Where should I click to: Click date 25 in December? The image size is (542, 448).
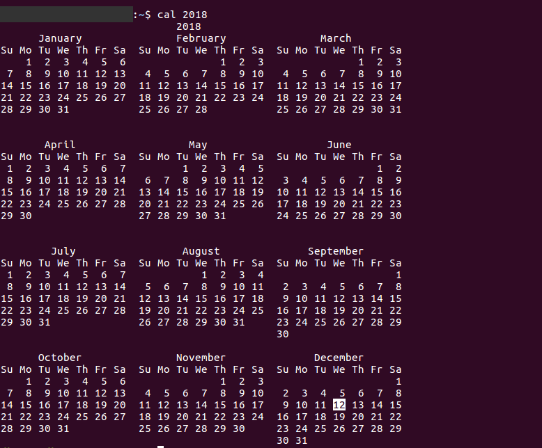point(320,429)
